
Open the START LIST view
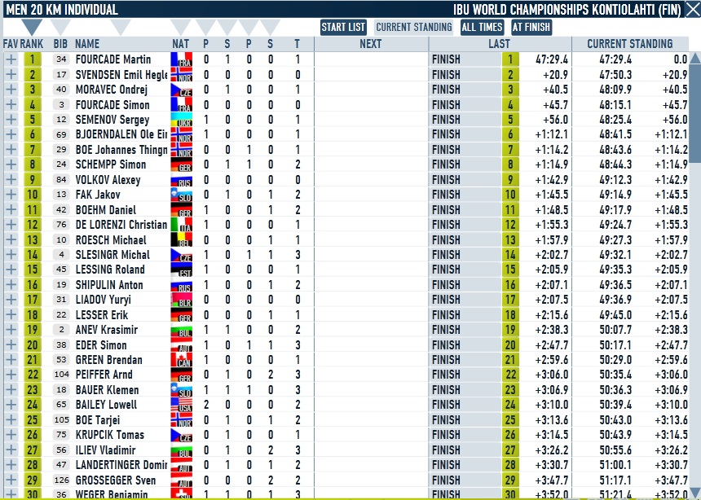(343, 27)
